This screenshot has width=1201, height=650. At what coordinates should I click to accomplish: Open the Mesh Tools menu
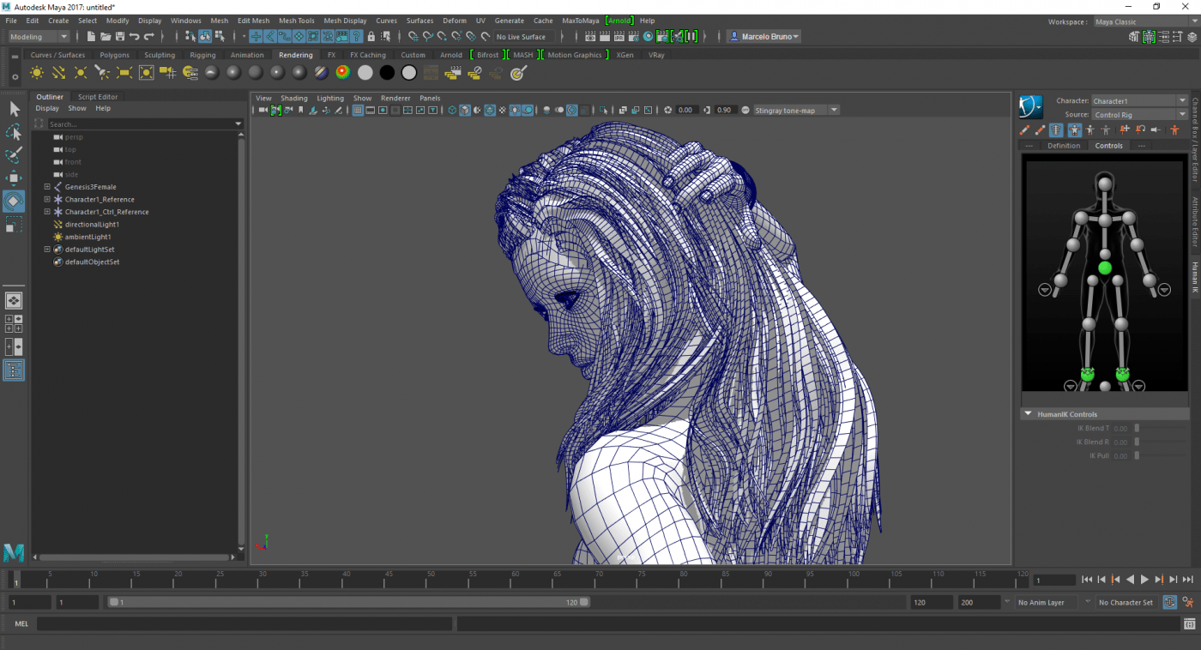(x=296, y=21)
